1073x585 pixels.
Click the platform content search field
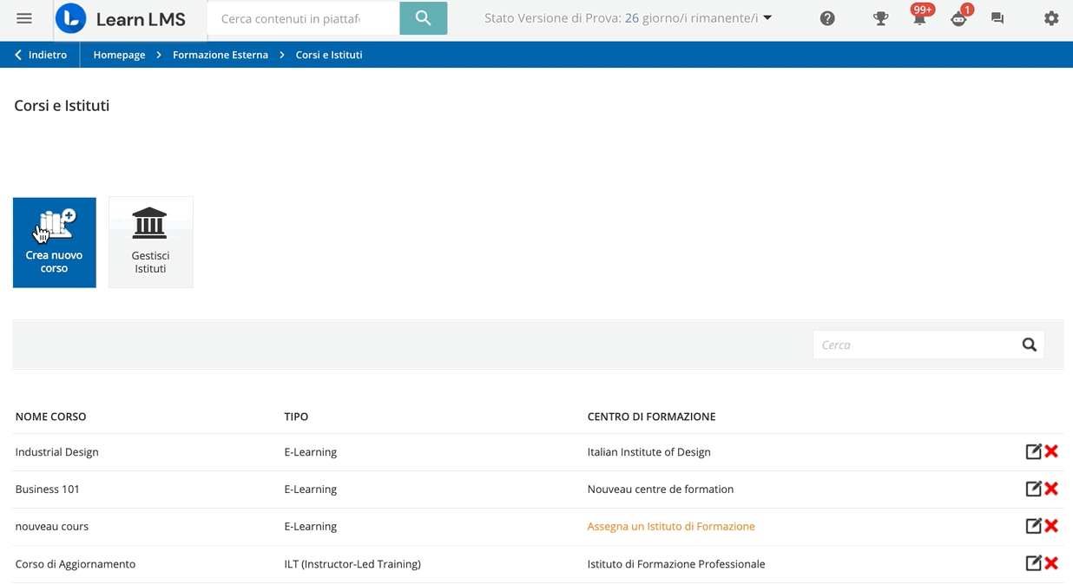tap(303, 18)
